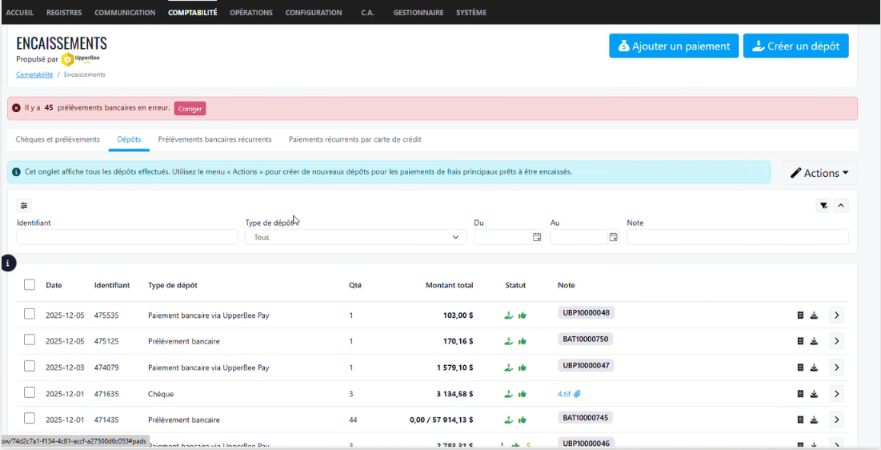The width and height of the screenshot is (881, 450).
Task: Click the Ajouter un paiement button
Action: point(674,46)
